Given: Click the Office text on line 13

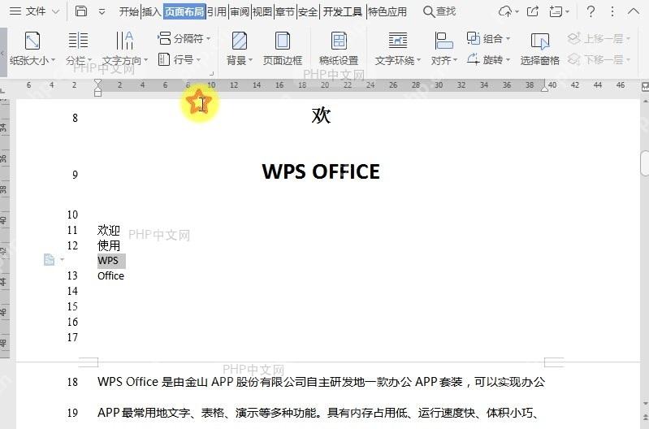Looking at the screenshot, I should point(110,275).
